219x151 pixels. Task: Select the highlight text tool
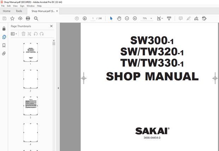tap(189, 18)
